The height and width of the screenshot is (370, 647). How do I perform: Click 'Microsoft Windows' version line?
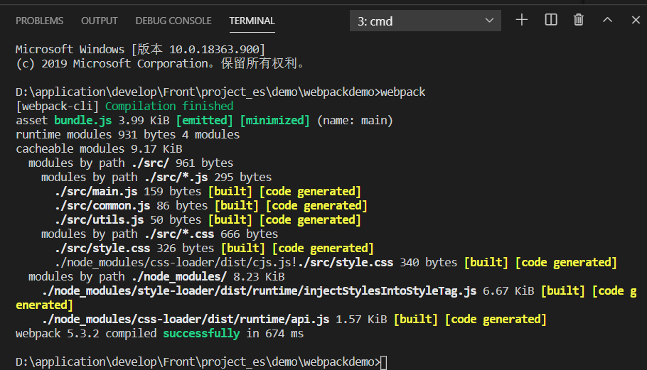click(140, 50)
